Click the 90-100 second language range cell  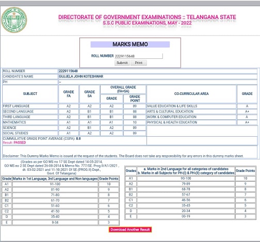tap(186, 179)
